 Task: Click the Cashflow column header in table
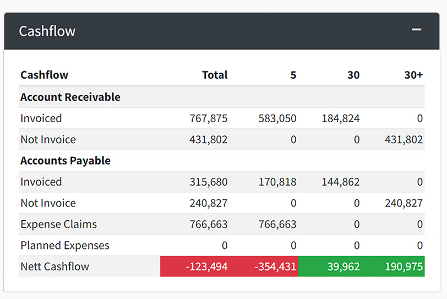tap(44, 75)
